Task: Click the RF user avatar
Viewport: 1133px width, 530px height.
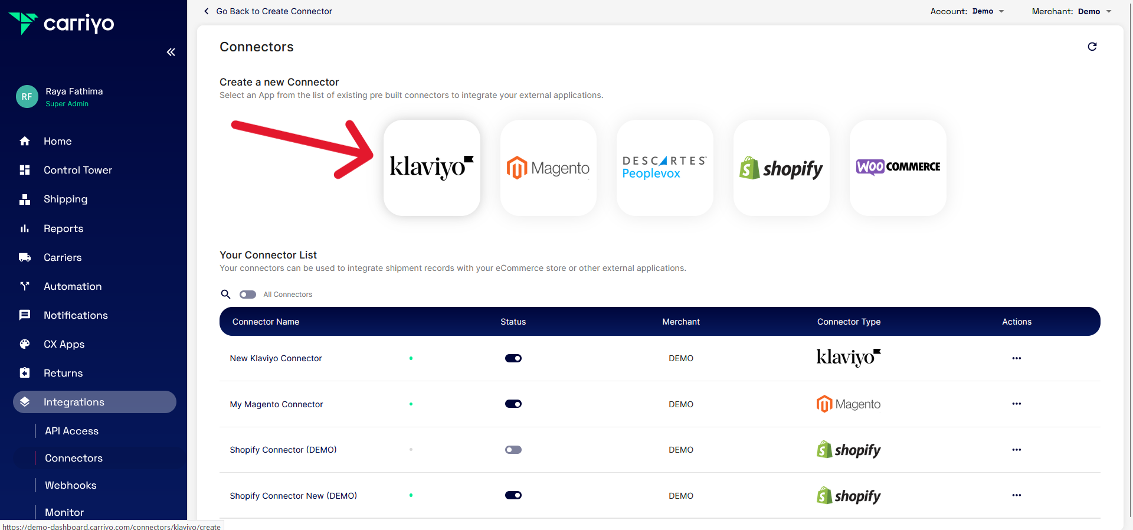Action: point(27,97)
